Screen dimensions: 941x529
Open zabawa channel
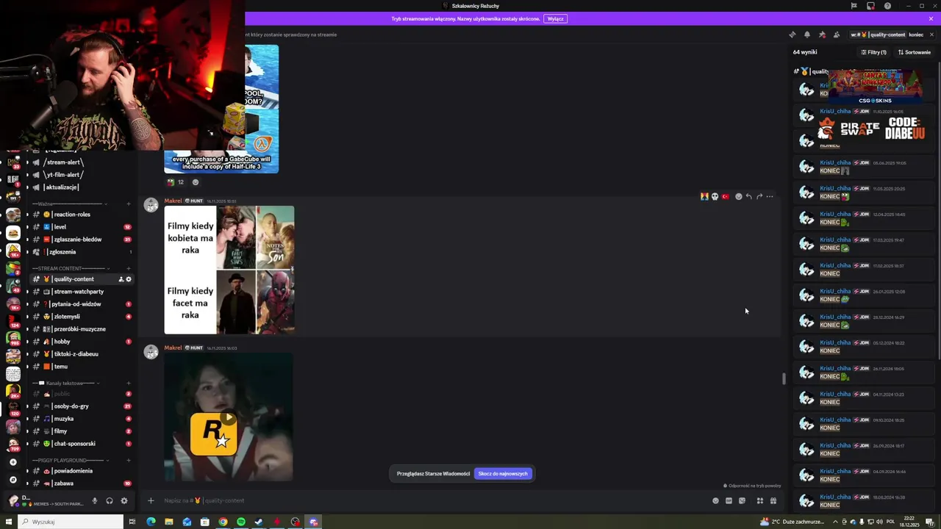pos(82,483)
